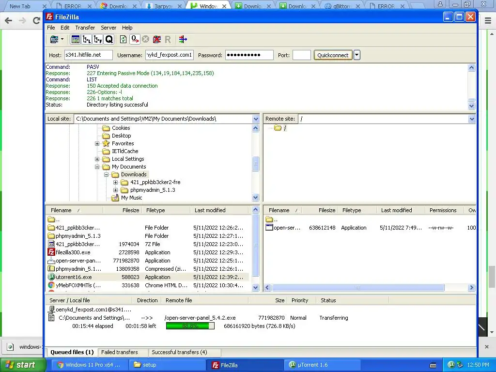Click the remote list horizontal scrollbar
The image size is (496, 372).
click(358, 288)
